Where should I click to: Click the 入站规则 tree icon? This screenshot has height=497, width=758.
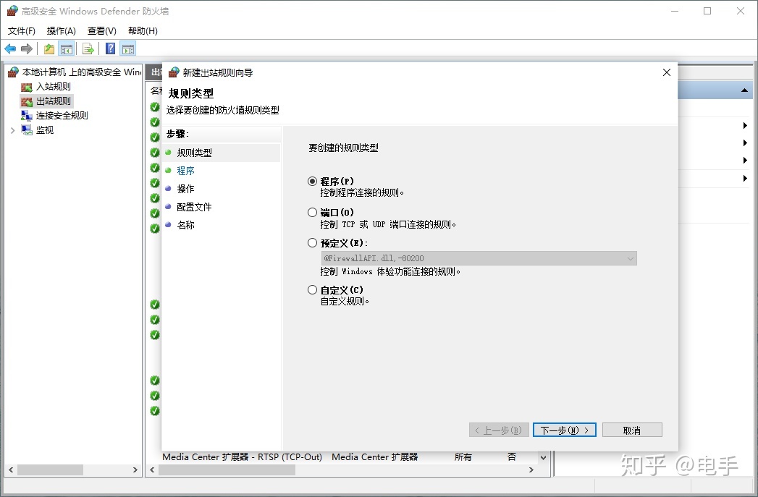27,87
